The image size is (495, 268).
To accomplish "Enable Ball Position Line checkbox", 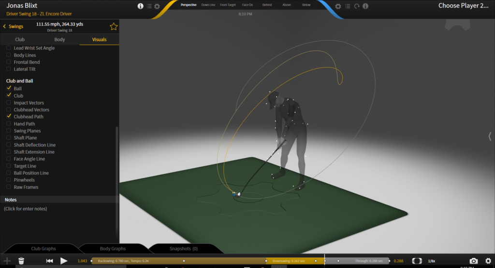I will (x=9, y=173).
